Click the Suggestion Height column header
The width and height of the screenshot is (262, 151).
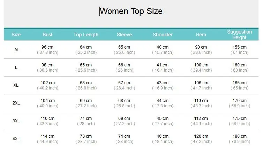(x=239, y=35)
